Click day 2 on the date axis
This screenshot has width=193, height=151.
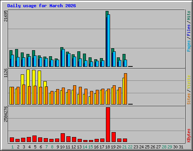click(18, 147)
